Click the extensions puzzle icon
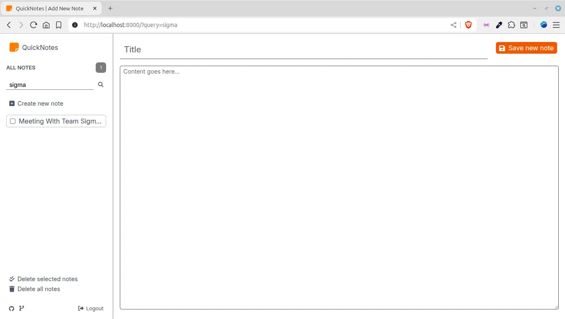This screenshot has height=319, width=565. (x=511, y=25)
